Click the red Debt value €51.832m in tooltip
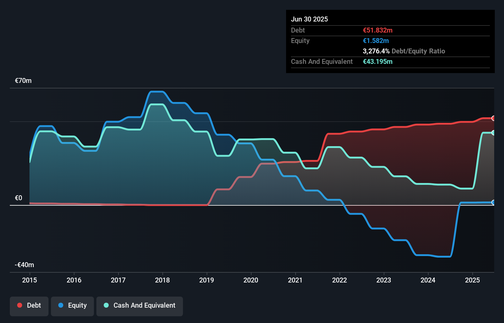Image resolution: width=504 pixels, height=323 pixels. coord(378,30)
